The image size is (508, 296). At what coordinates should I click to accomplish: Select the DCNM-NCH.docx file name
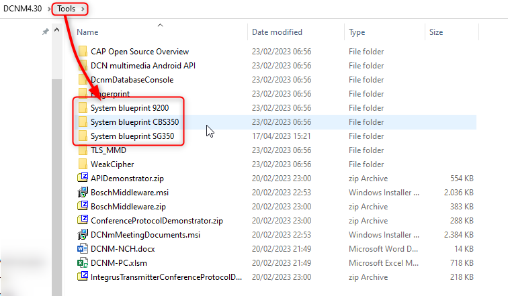[x=123, y=249]
